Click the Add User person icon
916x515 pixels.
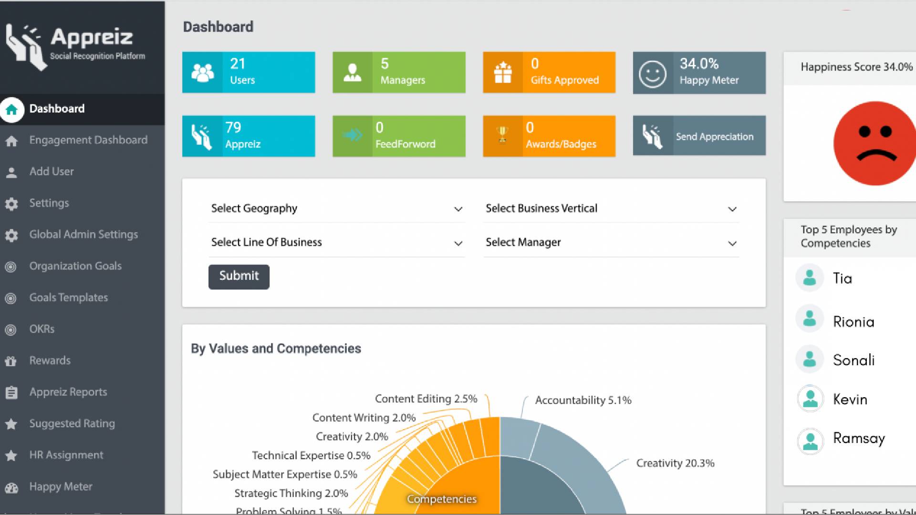point(11,173)
